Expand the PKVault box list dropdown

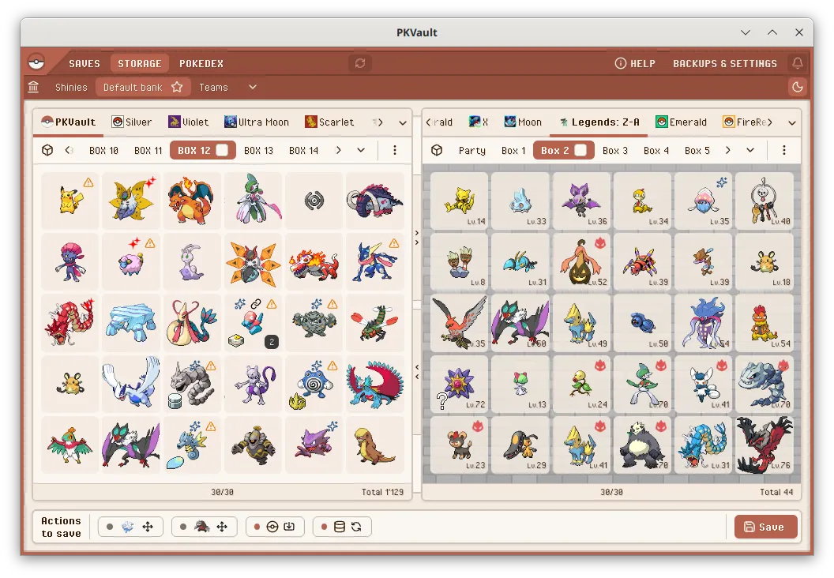(361, 151)
